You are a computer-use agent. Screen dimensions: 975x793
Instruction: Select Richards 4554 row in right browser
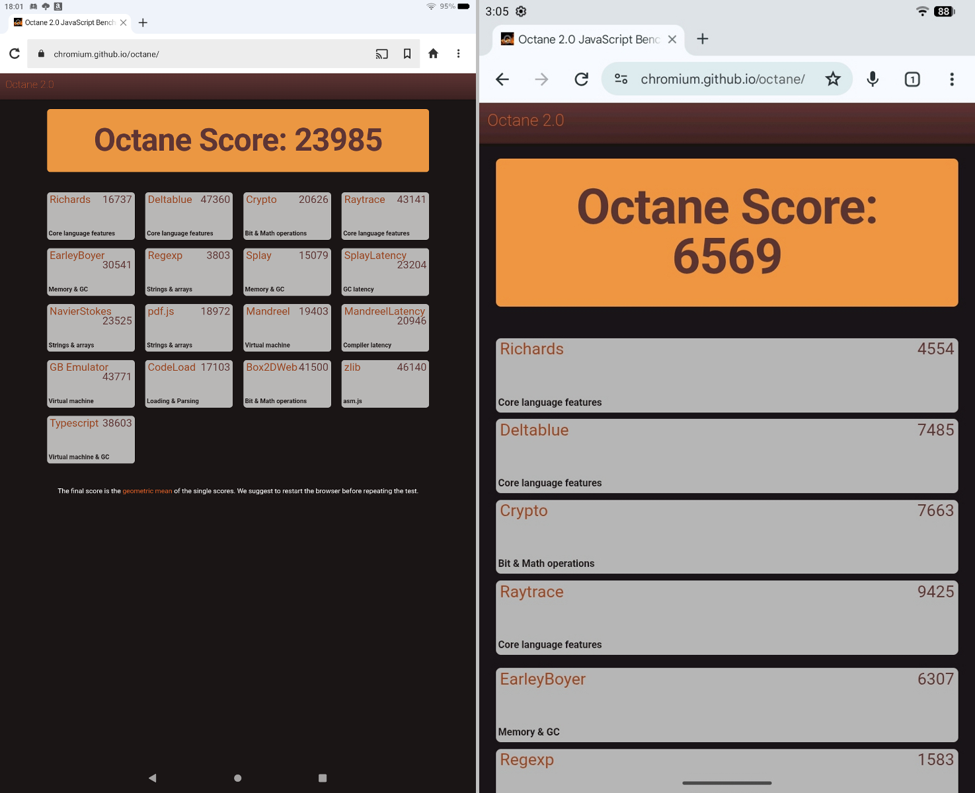click(727, 375)
